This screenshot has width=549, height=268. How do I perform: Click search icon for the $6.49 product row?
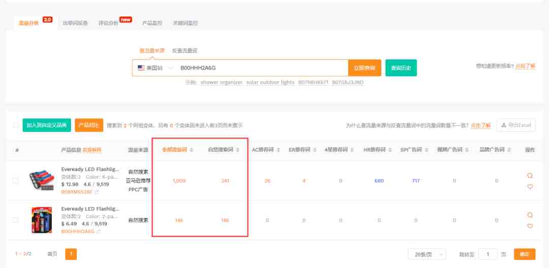530,215
